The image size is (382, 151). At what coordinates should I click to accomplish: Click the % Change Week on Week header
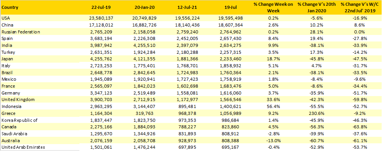[273, 7]
